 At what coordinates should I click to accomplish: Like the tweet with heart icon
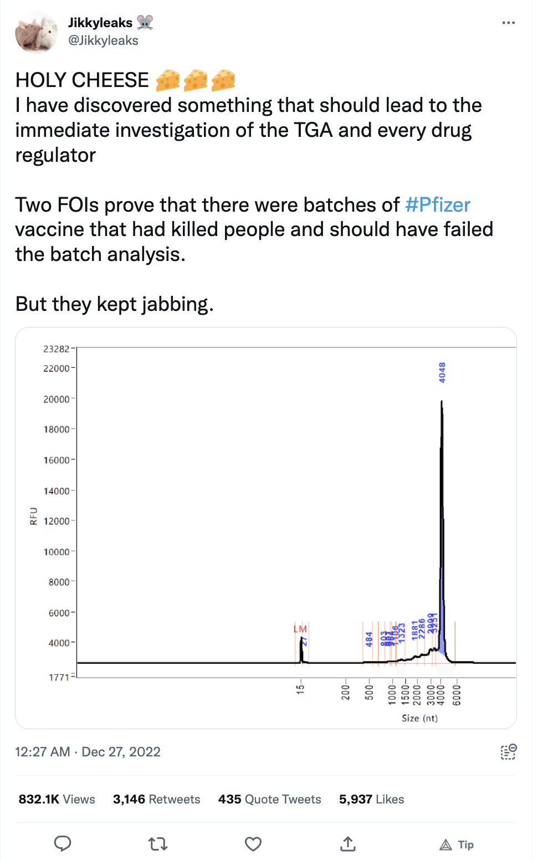[x=253, y=844]
